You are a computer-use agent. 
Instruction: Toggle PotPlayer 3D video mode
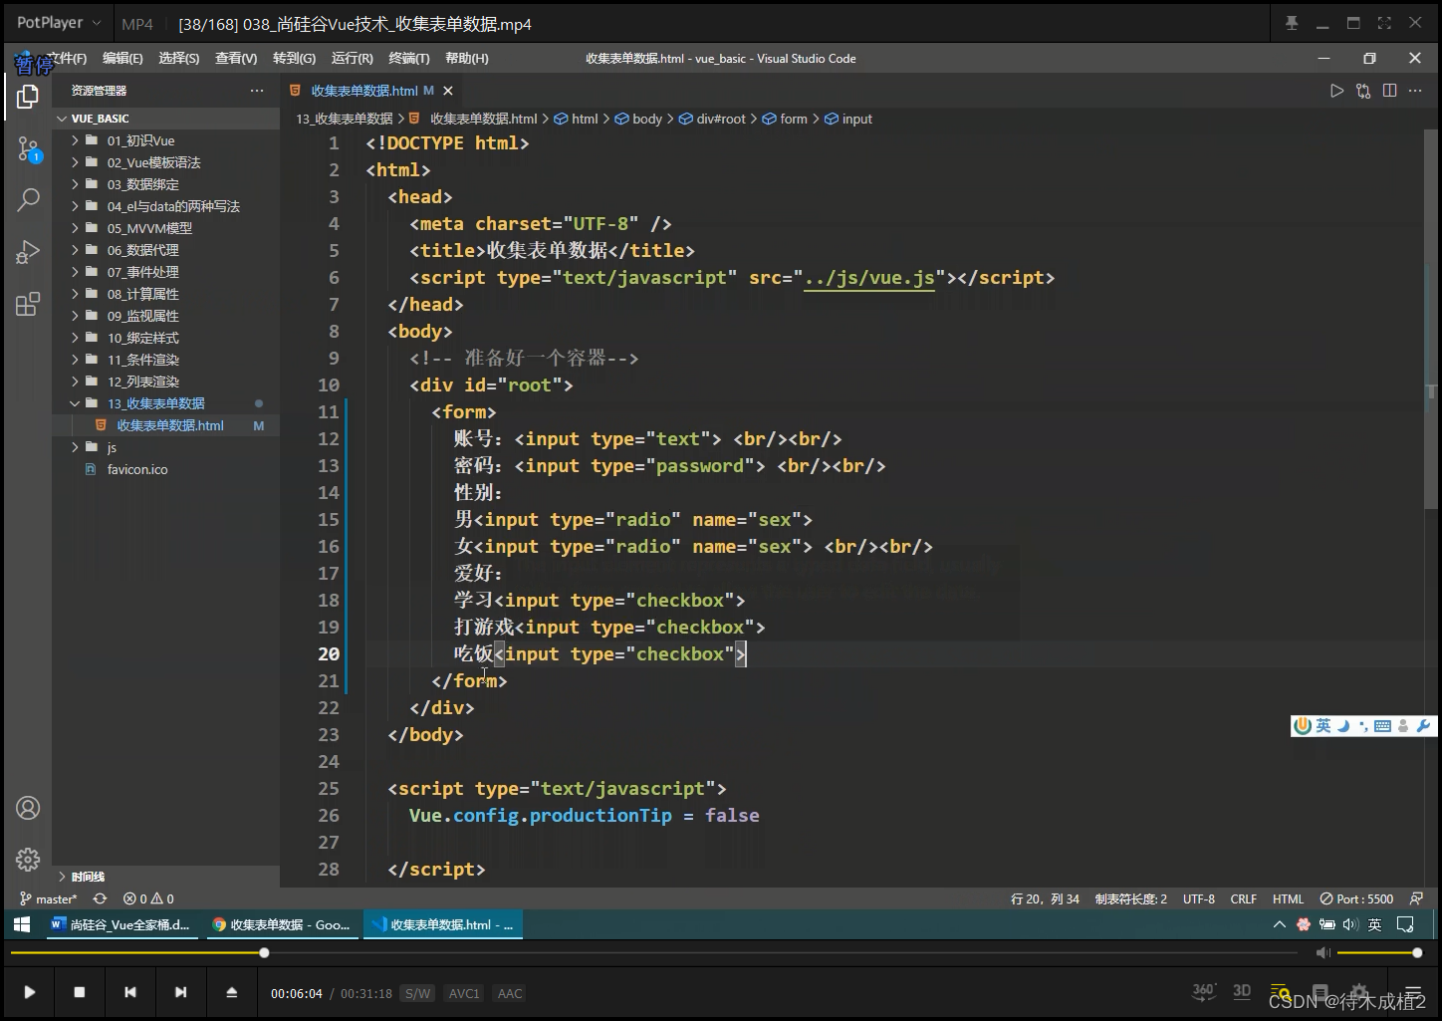pos(1242,991)
